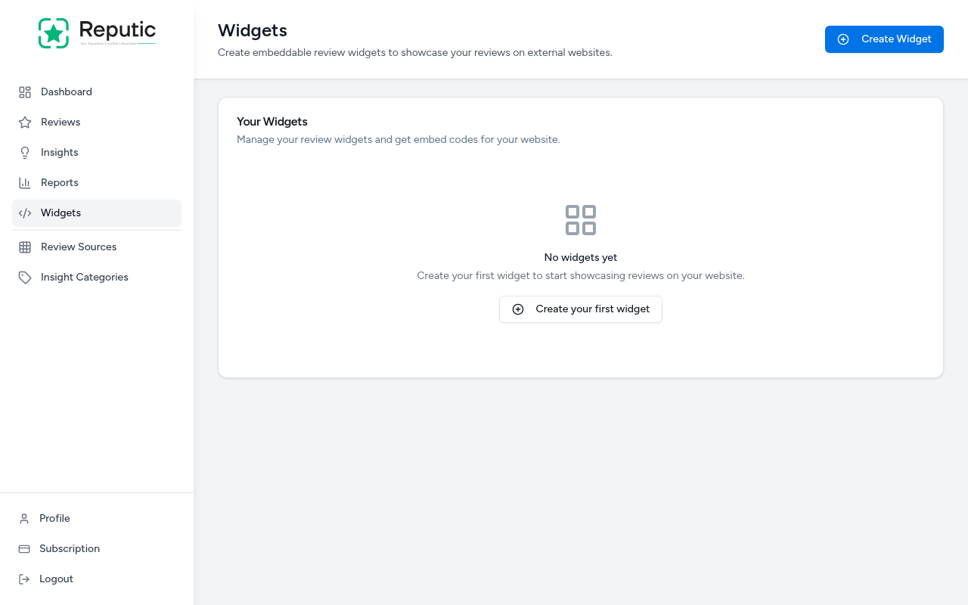Navigate to Review Sources
This screenshot has height=605, width=968.
click(78, 247)
